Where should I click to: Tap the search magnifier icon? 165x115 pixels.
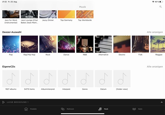pyautogui.click(x=161, y=7)
